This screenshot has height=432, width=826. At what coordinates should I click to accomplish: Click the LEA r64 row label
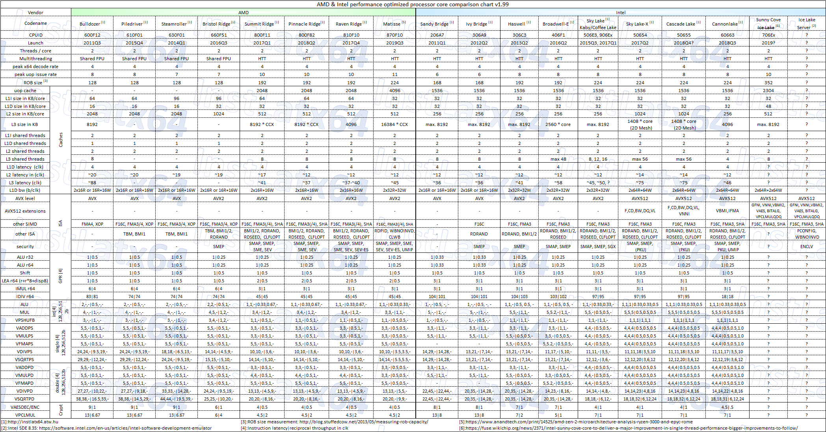[25, 281]
